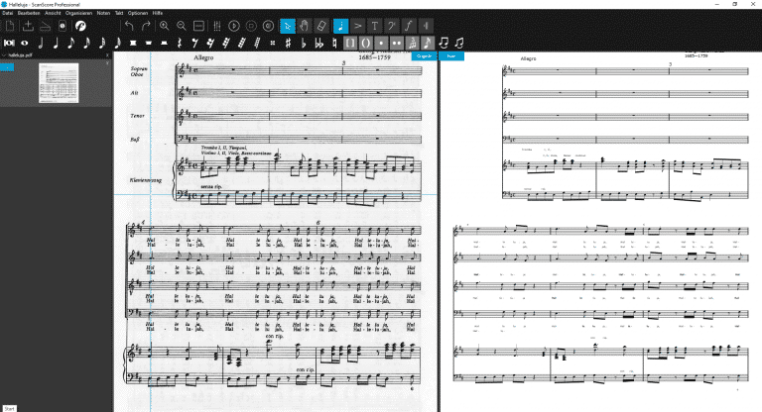This screenshot has width=762, height=412.
Task: Collapse the halleluja.pdf panel chevron
Action: coord(4,55)
